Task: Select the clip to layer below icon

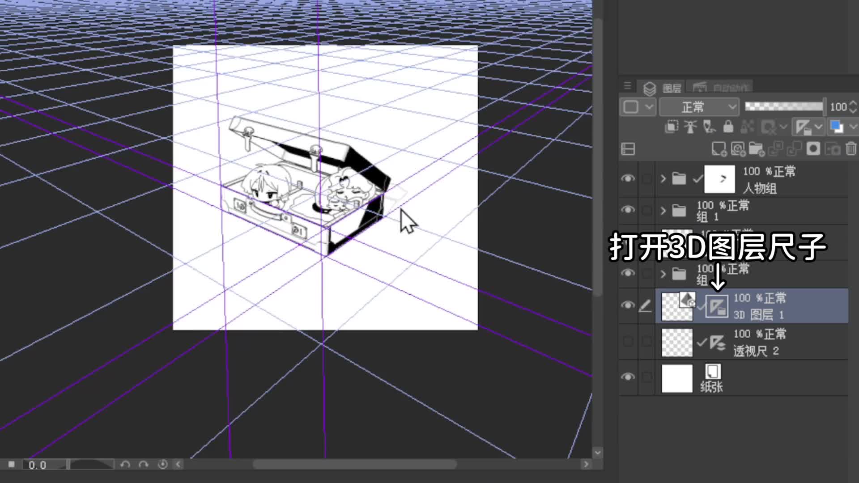Action: coord(672,127)
